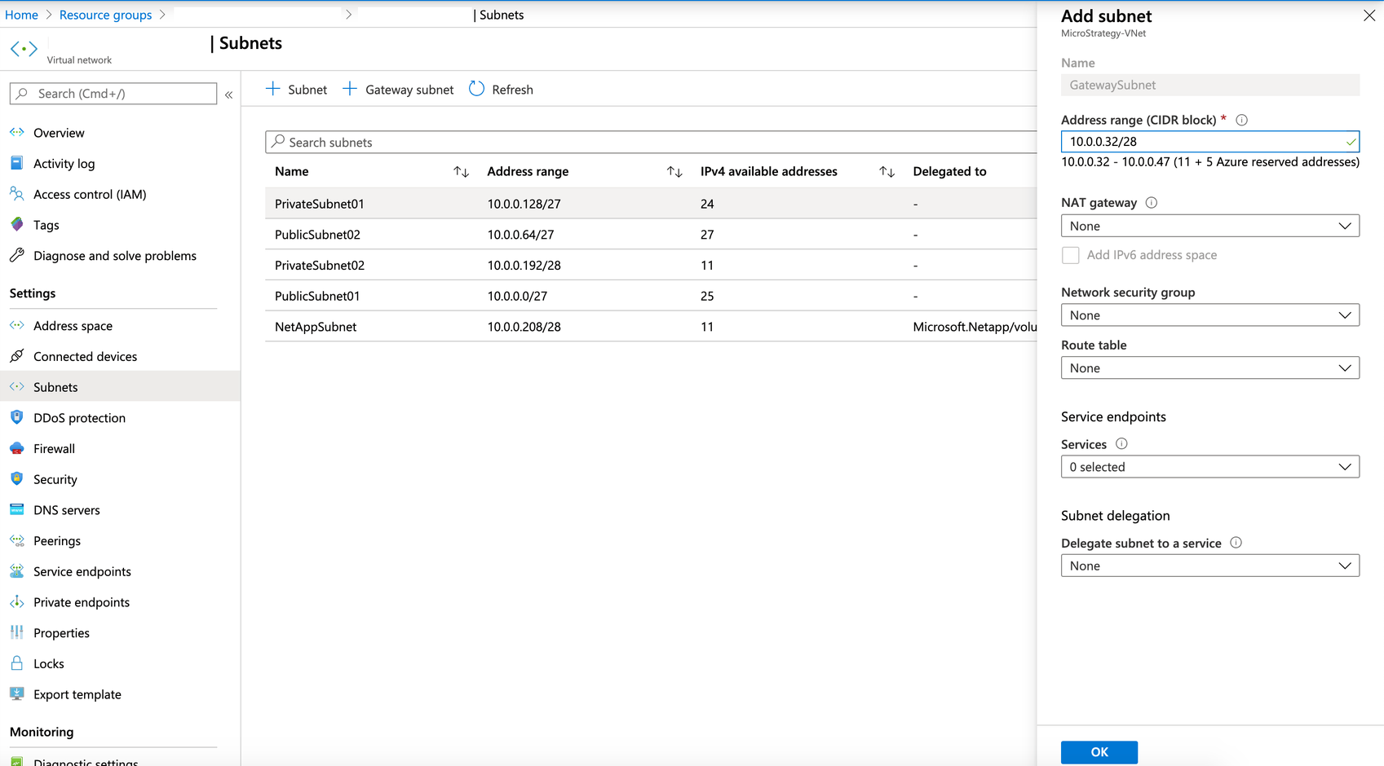The height and width of the screenshot is (766, 1384).
Task: Select the PrivateSubnet02 row
Action: click(651, 265)
